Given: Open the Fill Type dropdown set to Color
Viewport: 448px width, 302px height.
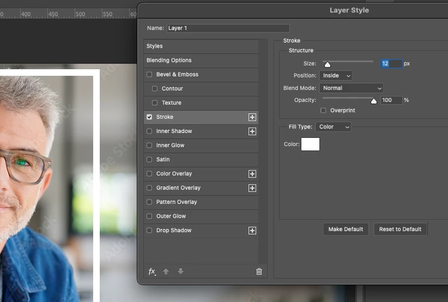Looking at the screenshot, I should tap(333, 126).
